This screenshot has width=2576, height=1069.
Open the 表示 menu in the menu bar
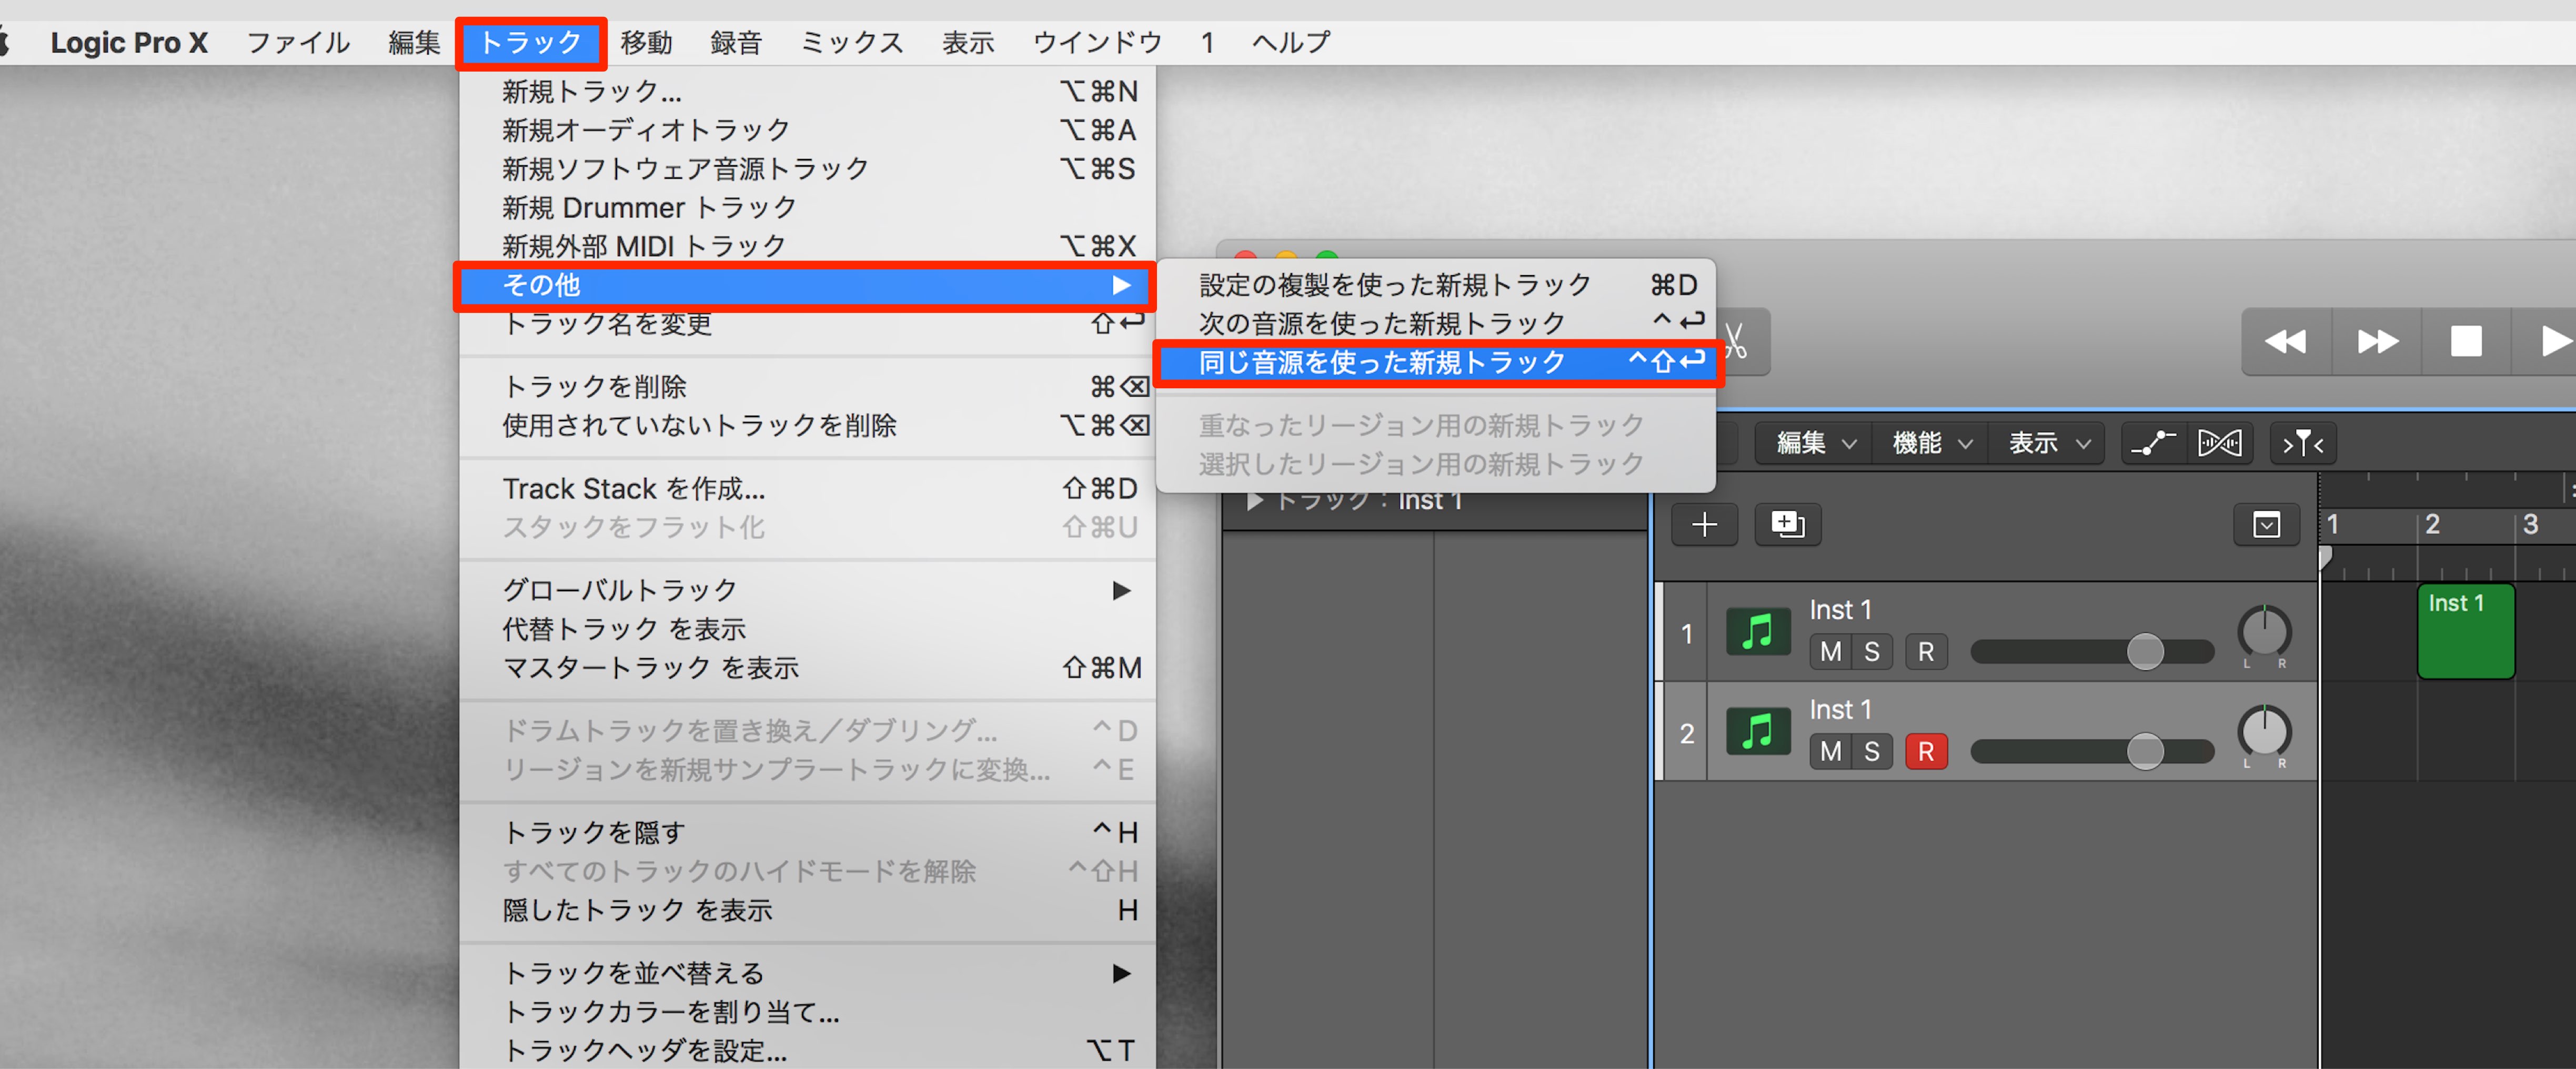(x=968, y=42)
